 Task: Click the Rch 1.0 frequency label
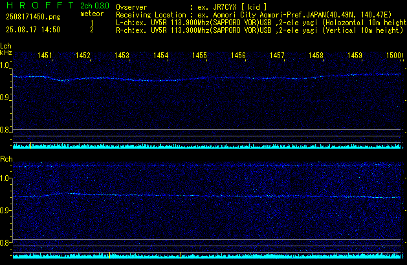click(5, 178)
